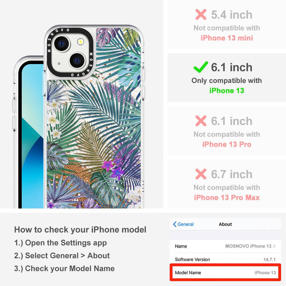Click the camera flash on the phone

tap(80, 42)
